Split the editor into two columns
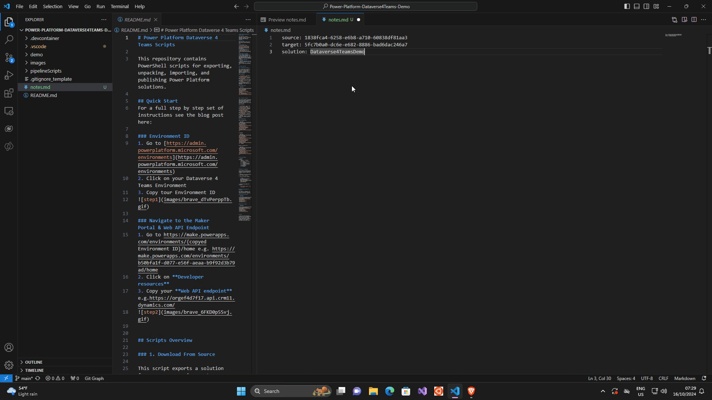Viewport: 712px width, 400px height. 694,20
